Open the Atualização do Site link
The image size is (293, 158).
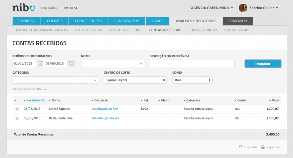click(105, 109)
